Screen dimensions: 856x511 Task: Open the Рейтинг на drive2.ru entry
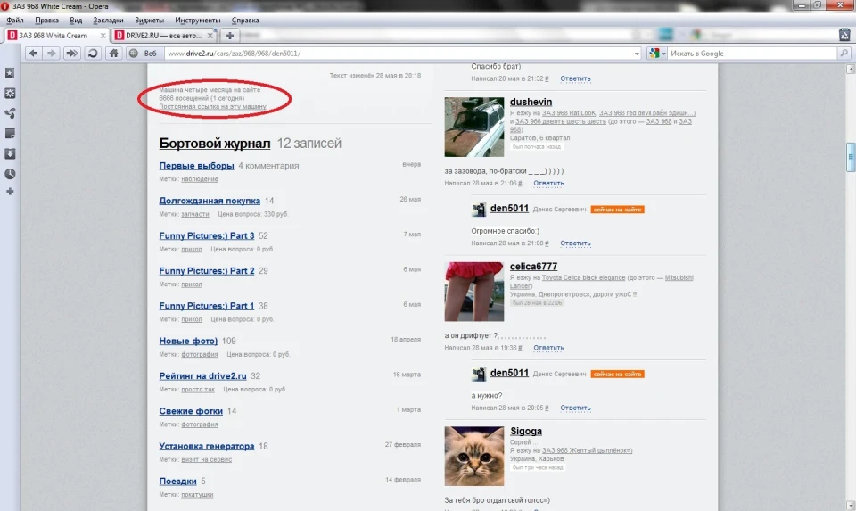pos(203,376)
